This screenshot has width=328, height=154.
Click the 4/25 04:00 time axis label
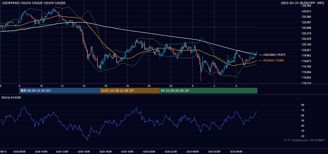(236, 152)
